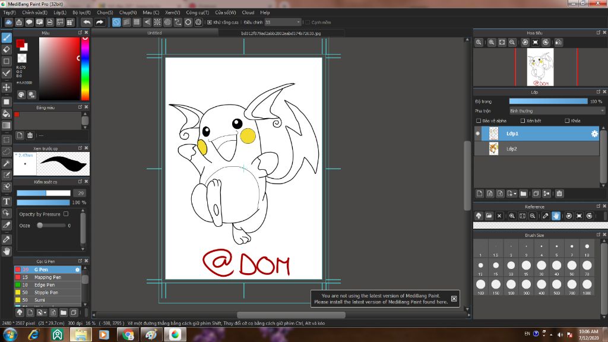Viewport: 608px width, 342px height.
Task: Select the Lớp2 layer row
Action: (537, 149)
